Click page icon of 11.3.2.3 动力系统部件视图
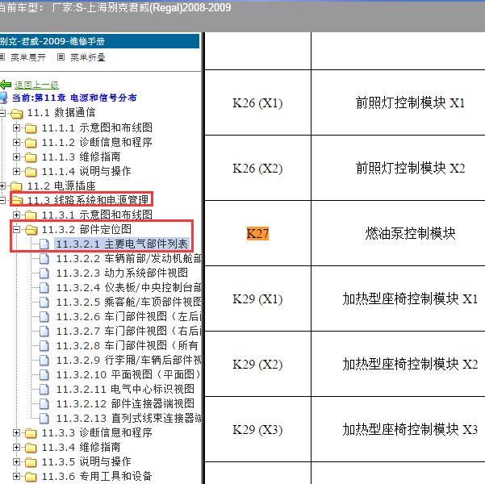This screenshot has width=485, height=484. pyautogui.click(x=44, y=273)
